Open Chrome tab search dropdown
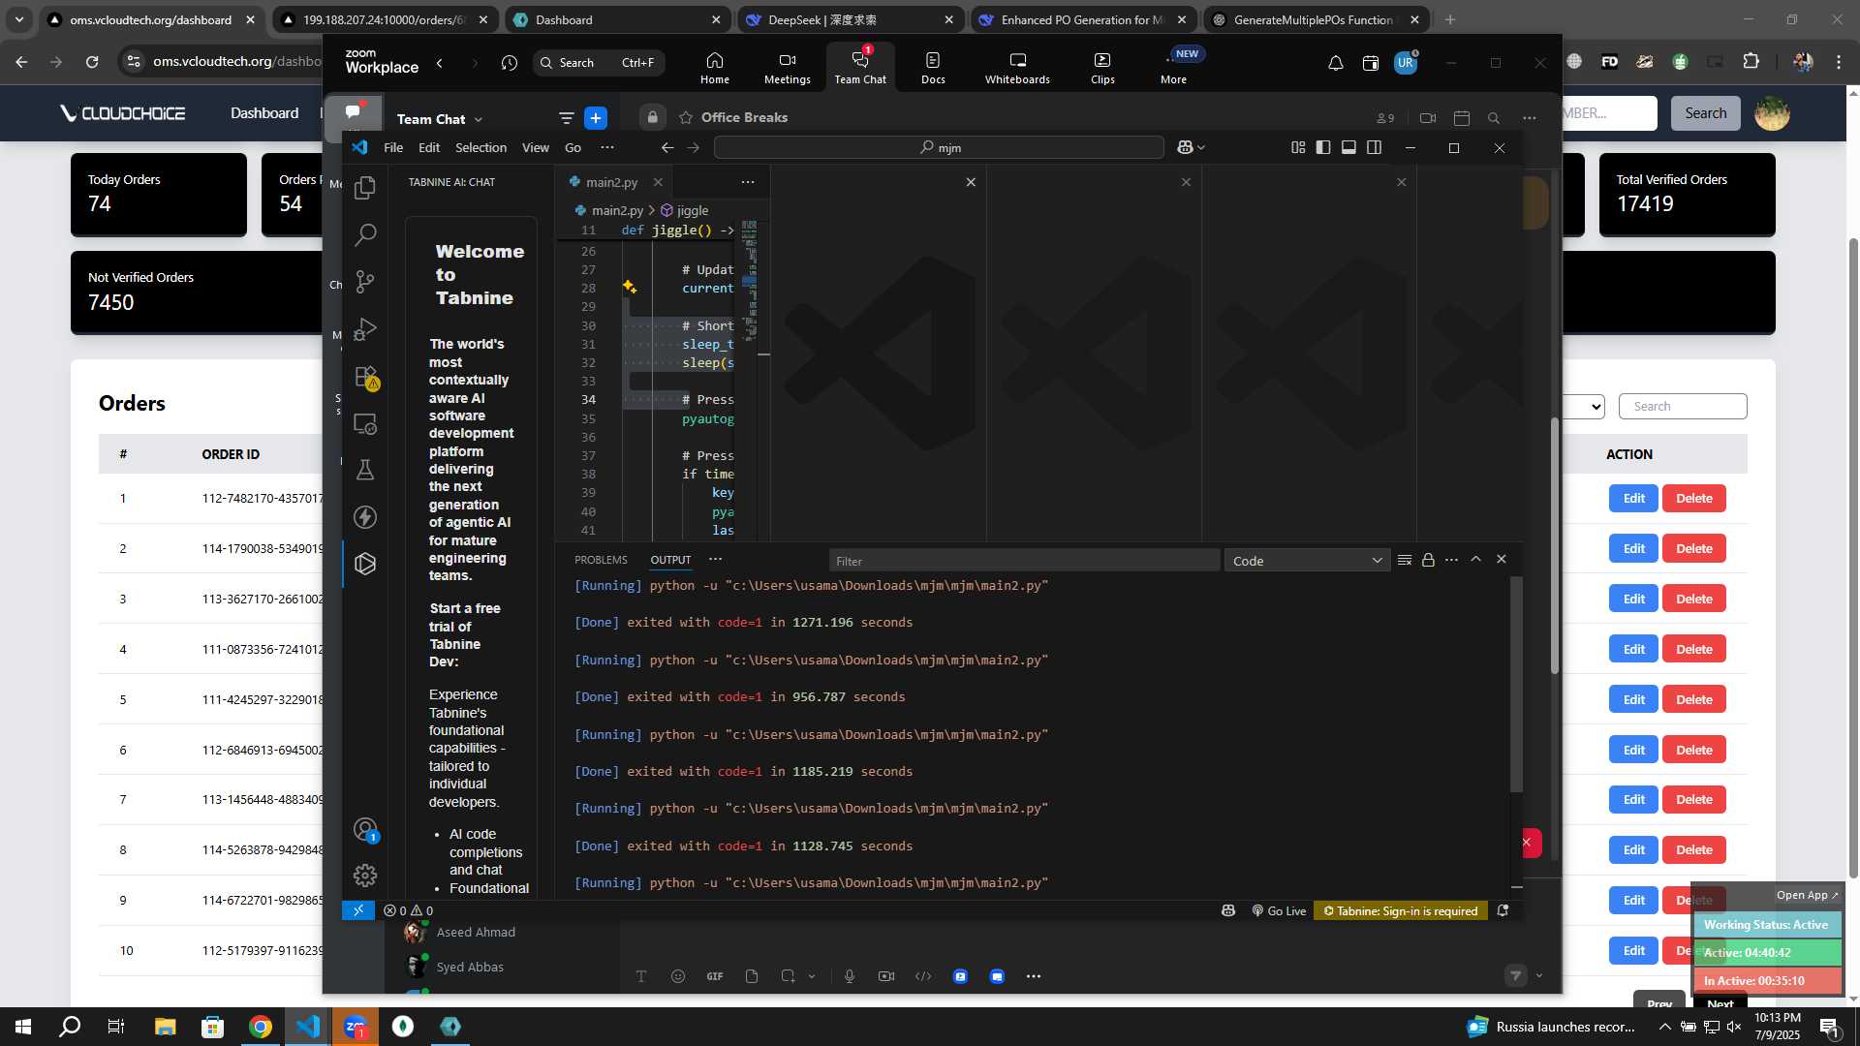1860x1046 pixels. point(19,19)
